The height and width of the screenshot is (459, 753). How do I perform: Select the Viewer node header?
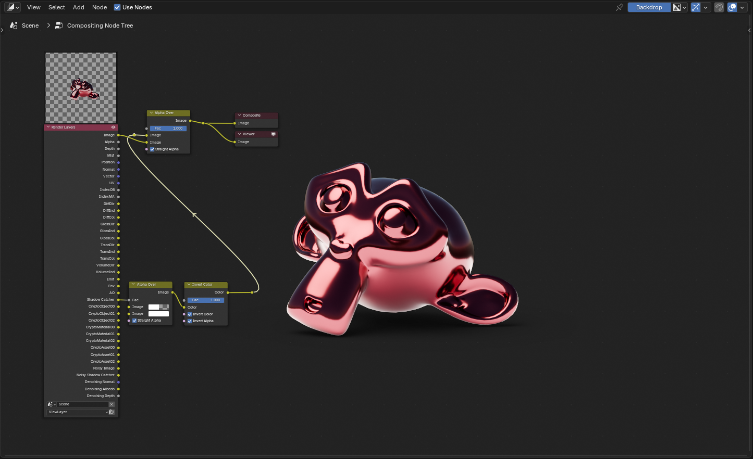tap(256, 134)
